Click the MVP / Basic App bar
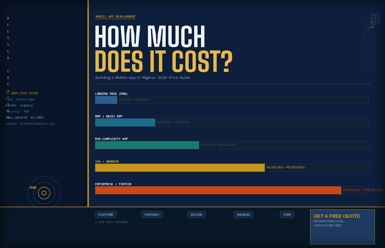 125,122
